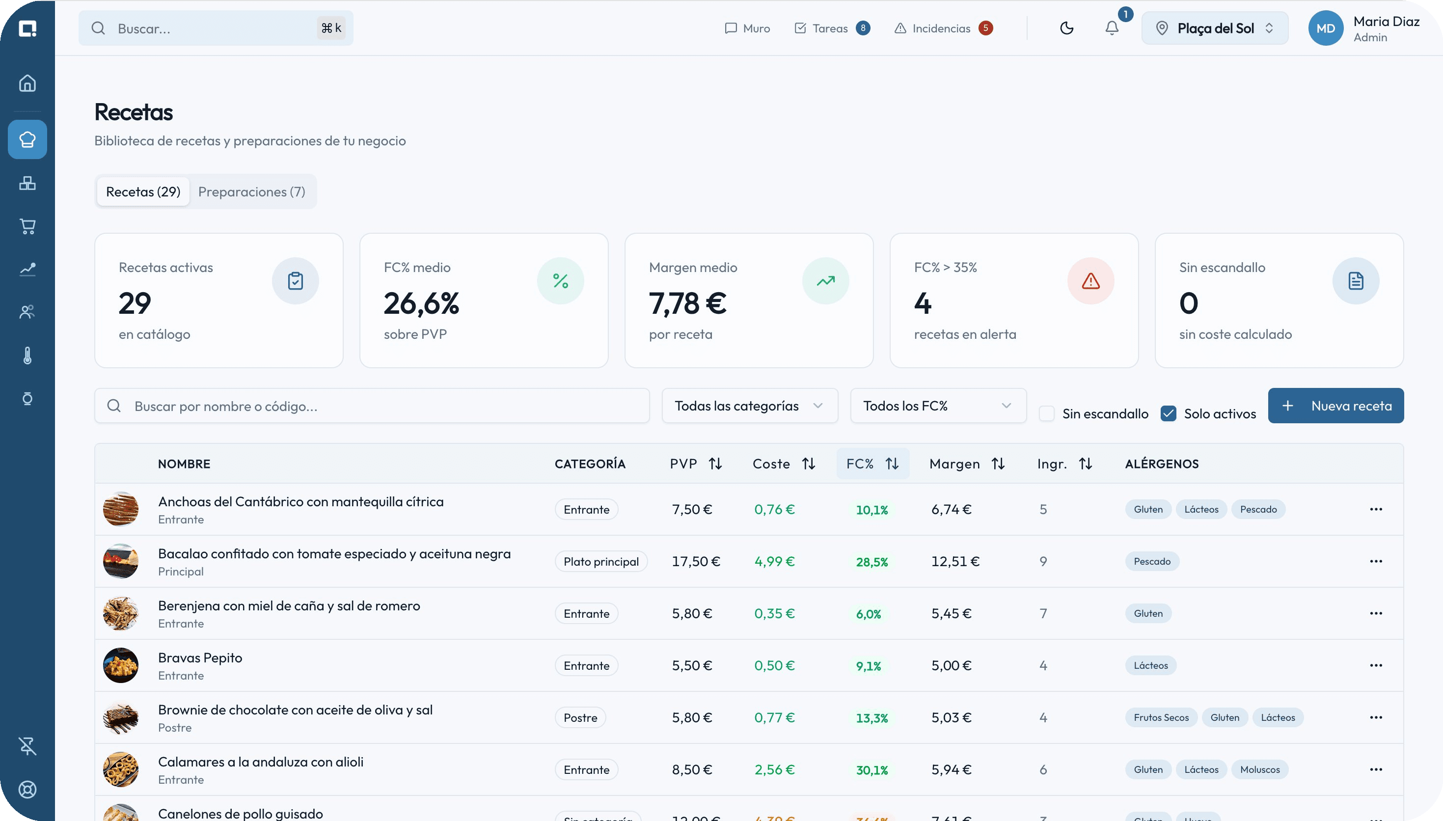Open the thermometer temperature sidebar icon
Screen dimensions: 1443x821
(x=27, y=355)
